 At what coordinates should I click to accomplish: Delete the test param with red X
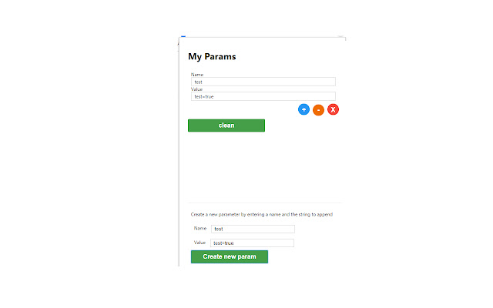click(x=333, y=109)
